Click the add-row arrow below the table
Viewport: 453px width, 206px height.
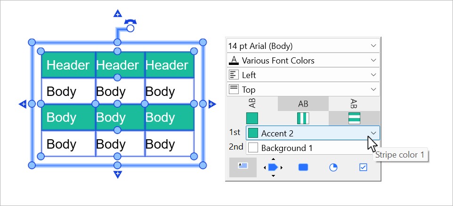[x=118, y=174]
